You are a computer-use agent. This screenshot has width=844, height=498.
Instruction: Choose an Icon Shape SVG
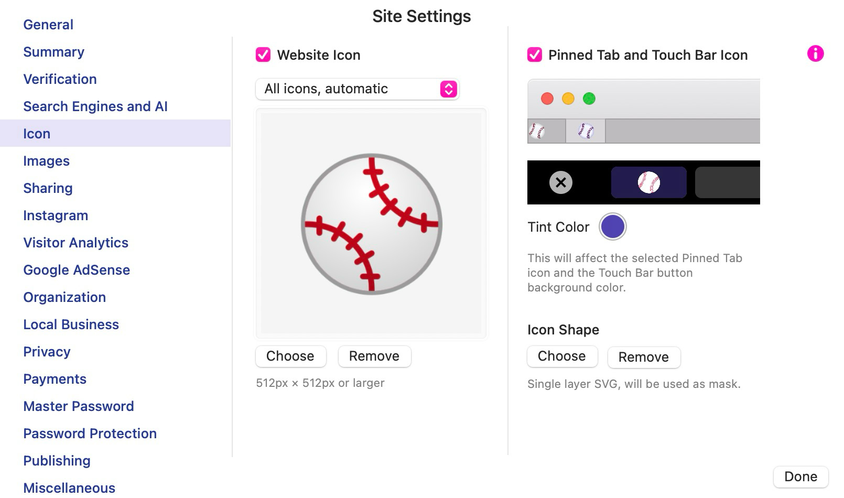tap(562, 356)
